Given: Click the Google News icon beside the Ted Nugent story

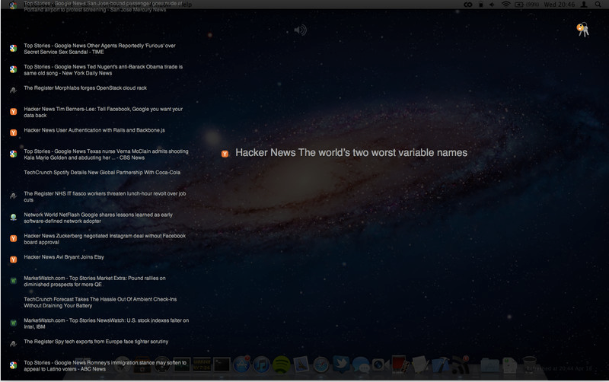Looking at the screenshot, I should [13, 69].
